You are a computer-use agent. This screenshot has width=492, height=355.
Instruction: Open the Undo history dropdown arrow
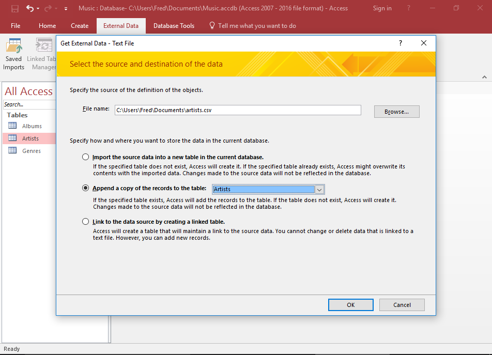pyautogui.click(x=38, y=9)
